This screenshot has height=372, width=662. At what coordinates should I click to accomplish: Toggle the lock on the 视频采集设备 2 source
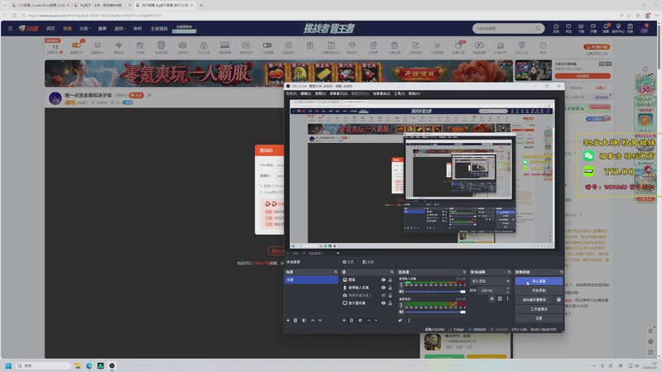(390, 295)
